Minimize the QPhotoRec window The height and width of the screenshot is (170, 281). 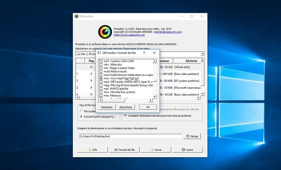click(181, 16)
